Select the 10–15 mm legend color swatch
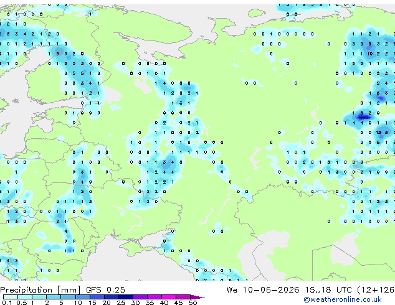The image size is (395, 305). [x=82, y=297]
